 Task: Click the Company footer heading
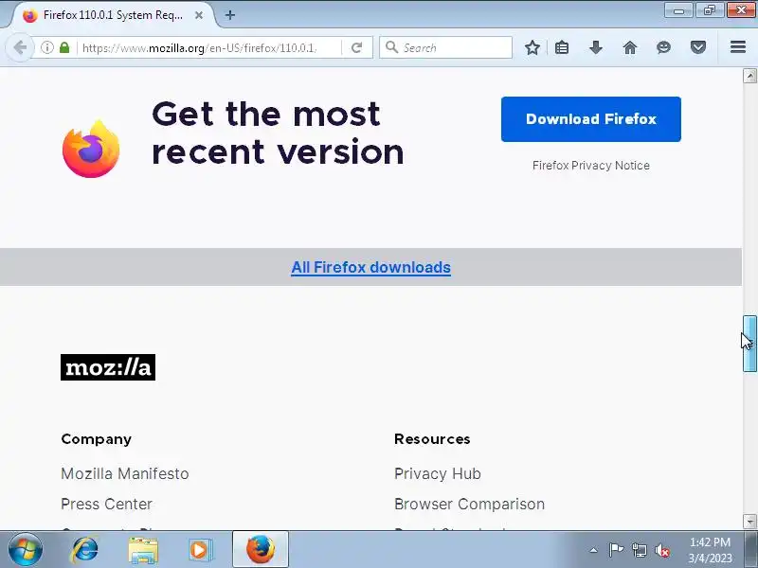tap(97, 439)
